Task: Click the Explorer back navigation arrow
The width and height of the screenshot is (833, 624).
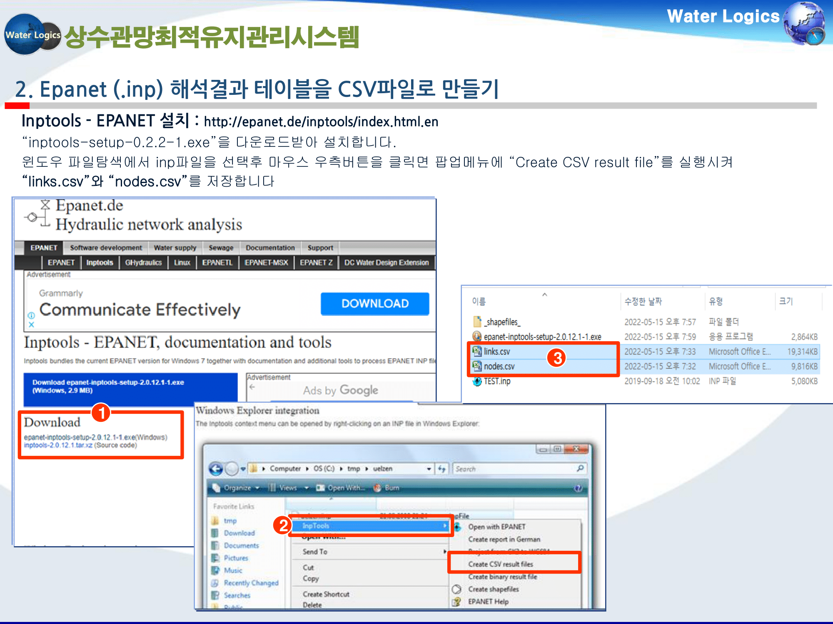Action: (216, 468)
